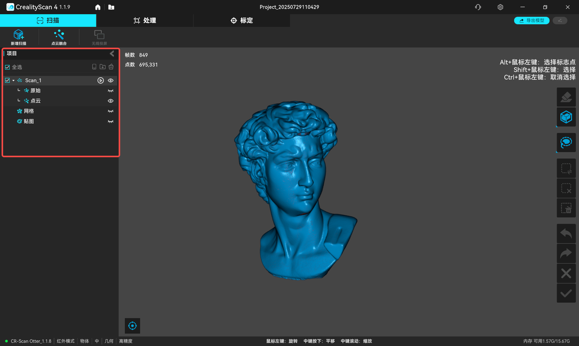
Task: Click CR-Scan Otter_1.1.8 device status
Action: tap(31, 341)
